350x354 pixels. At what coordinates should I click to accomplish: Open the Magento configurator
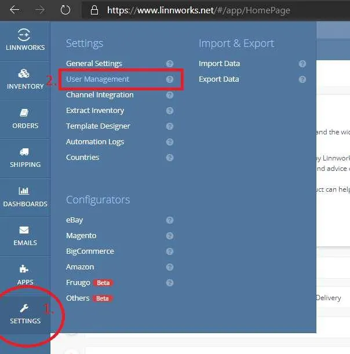point(81,236)
